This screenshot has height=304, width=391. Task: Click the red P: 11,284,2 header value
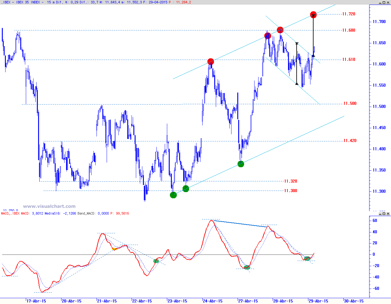point(180,2)
